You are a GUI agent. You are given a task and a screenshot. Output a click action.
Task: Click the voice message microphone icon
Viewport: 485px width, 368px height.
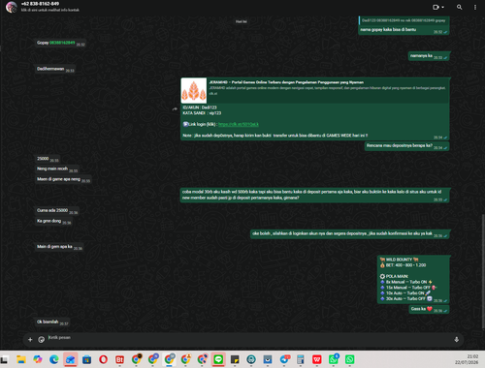pyautogui.click(x=456, y=339)
